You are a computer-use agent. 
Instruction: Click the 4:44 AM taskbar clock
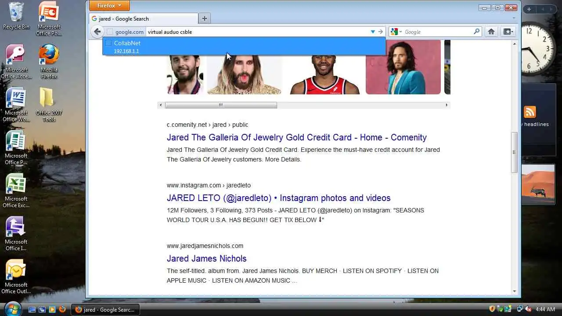[545, 309]
